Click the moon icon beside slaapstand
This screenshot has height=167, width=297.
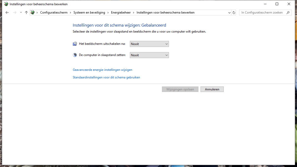tap(75, 55)
